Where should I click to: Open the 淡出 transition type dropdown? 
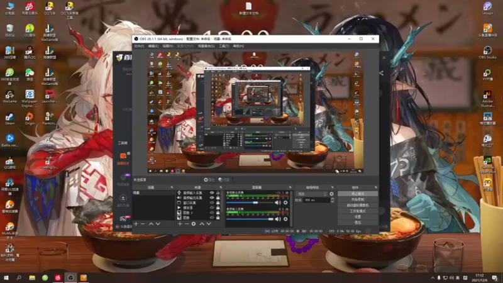pyautogui.click(x=311, y=194)
